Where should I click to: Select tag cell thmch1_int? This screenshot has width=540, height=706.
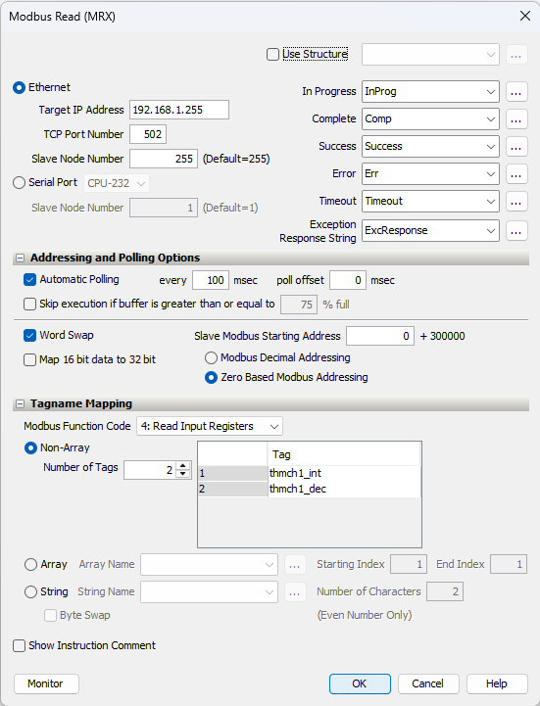(344, 473)
